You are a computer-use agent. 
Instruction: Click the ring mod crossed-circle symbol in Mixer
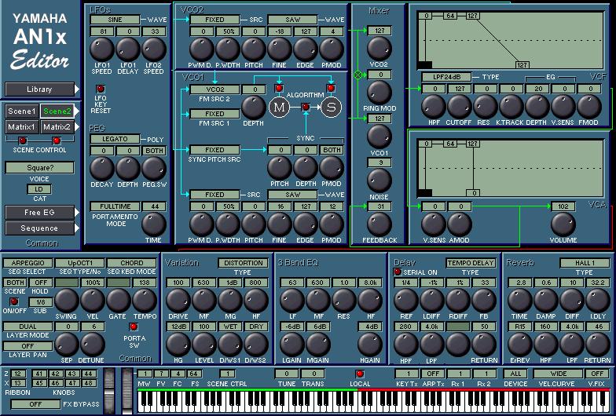pyautogui.click(x=358, y=75)
